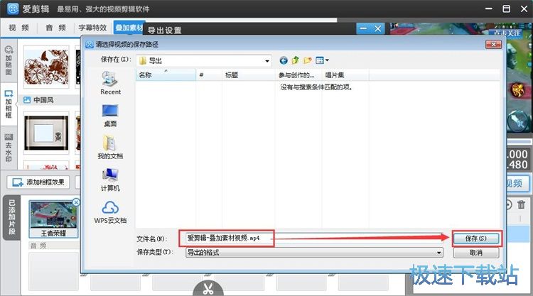533x296 pixels.
Task: Click the file name input field
Action: [x=313, y=239]
